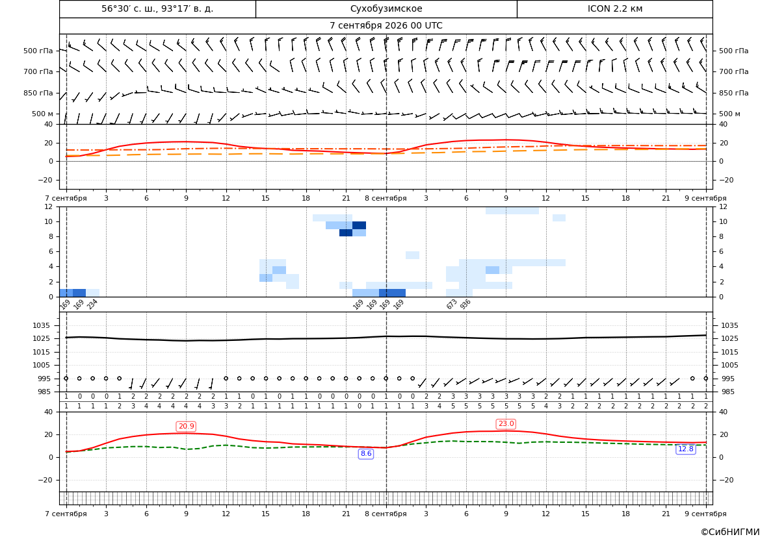Click the dark blue cloud cell near 10 km

point(359,225)
